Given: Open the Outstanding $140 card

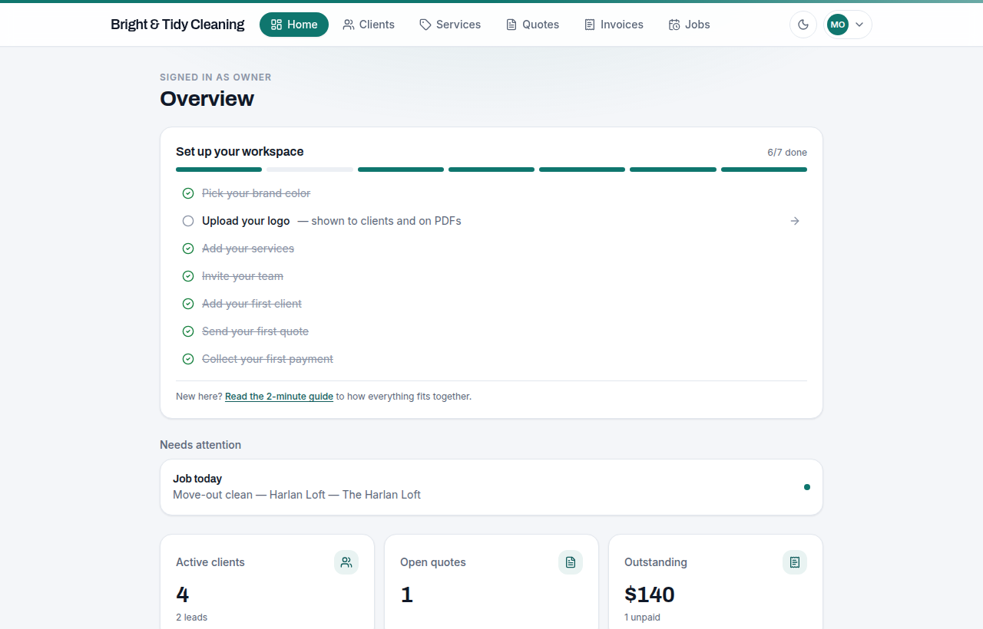Looking at the screenshot, I should pyautogui.click(x=716, y=583).
